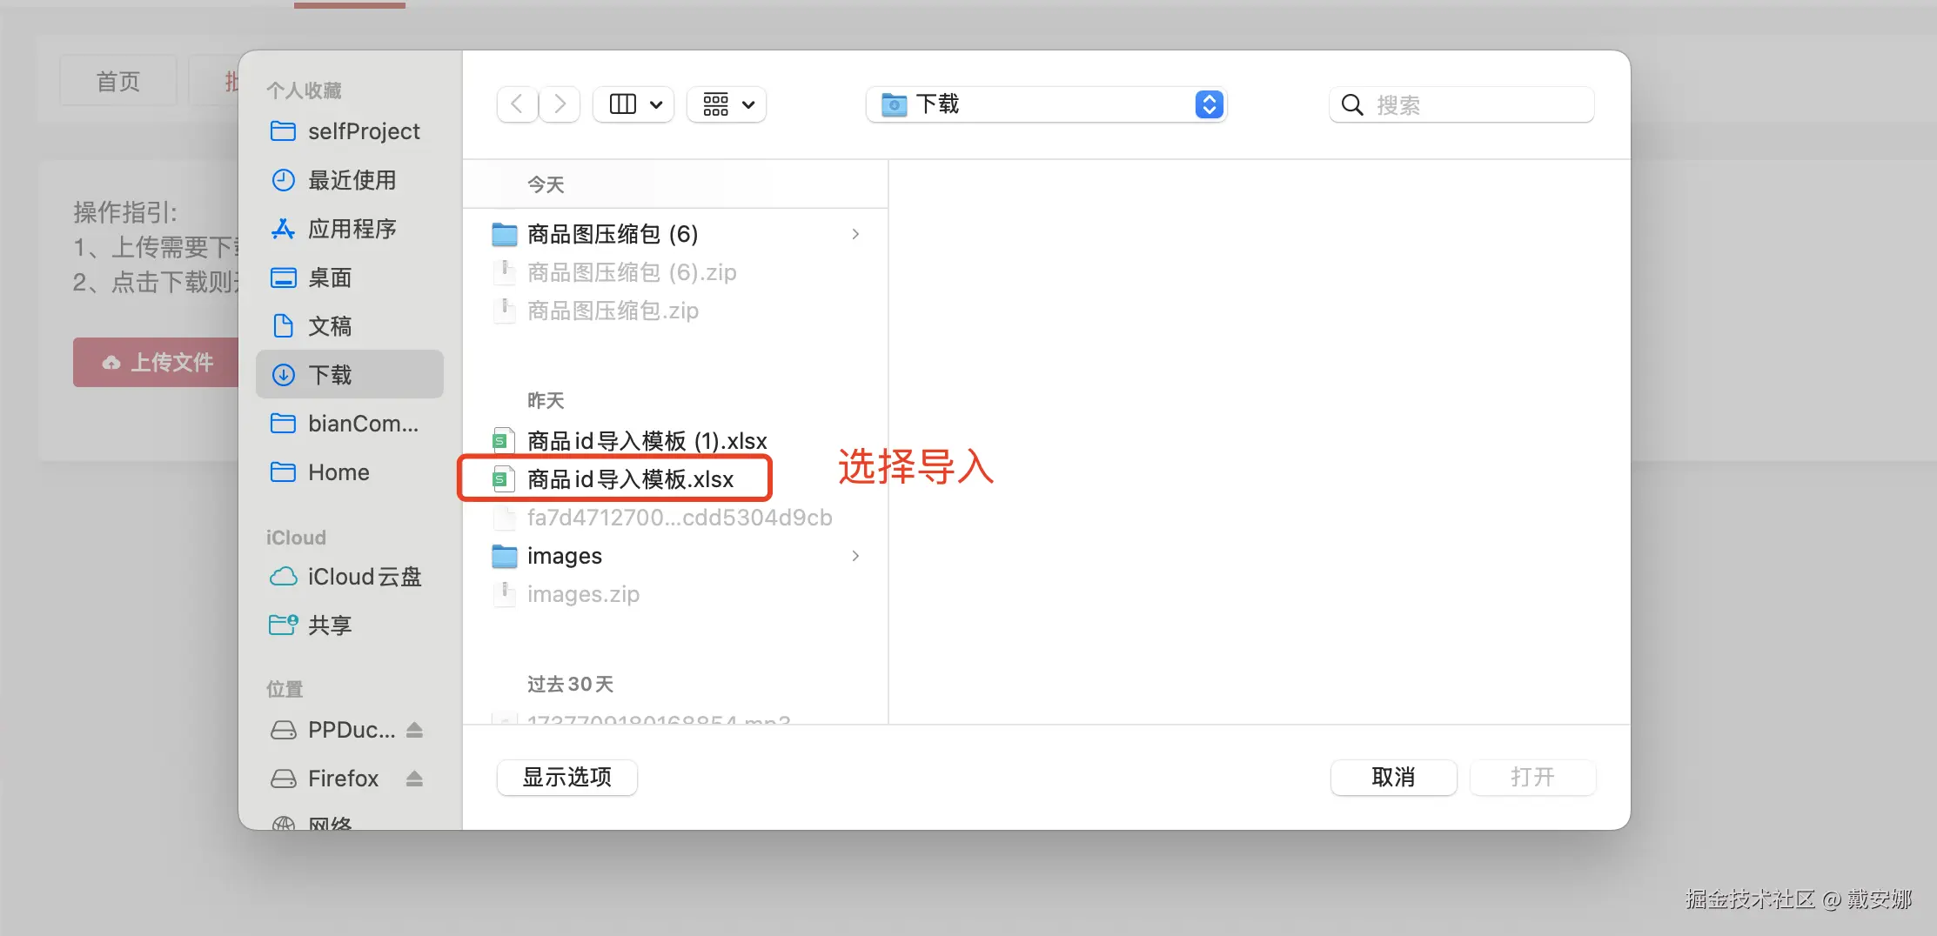The width and height of the screenshot is (1937, 936).
Task: Click the cloud icon beside iCloud云盘
Action: 283,577
